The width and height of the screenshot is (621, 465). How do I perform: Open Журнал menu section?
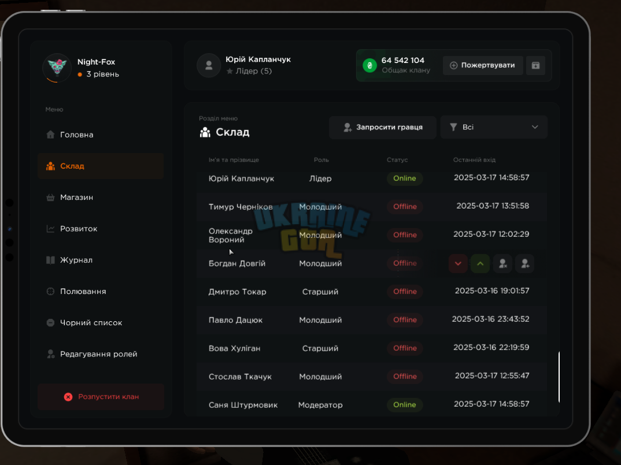click(101, 260)
